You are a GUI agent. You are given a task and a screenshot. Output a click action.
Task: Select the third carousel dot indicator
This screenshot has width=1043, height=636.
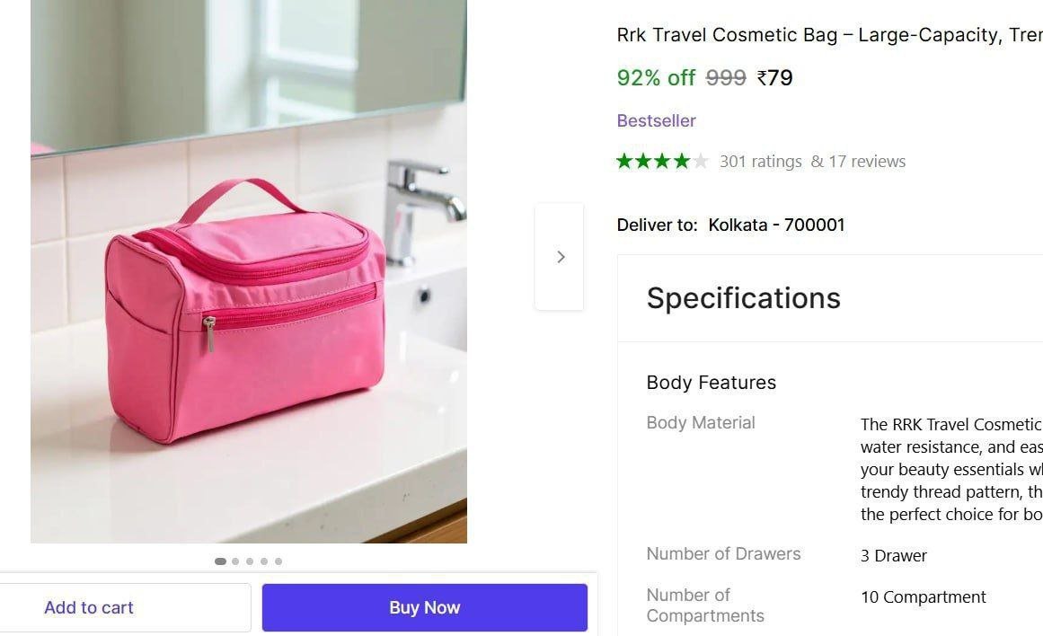(250, 561)
